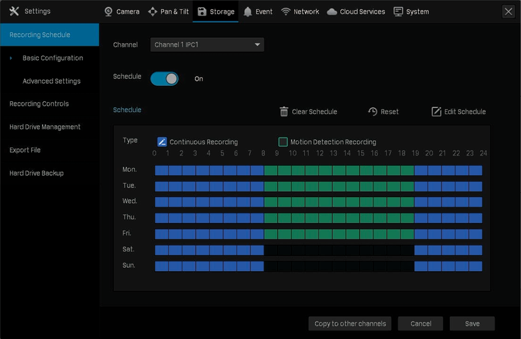The width and height of the screenshot is (521, 339).
Task: Open Advanced Settings in sidebar
Action: 51,81
